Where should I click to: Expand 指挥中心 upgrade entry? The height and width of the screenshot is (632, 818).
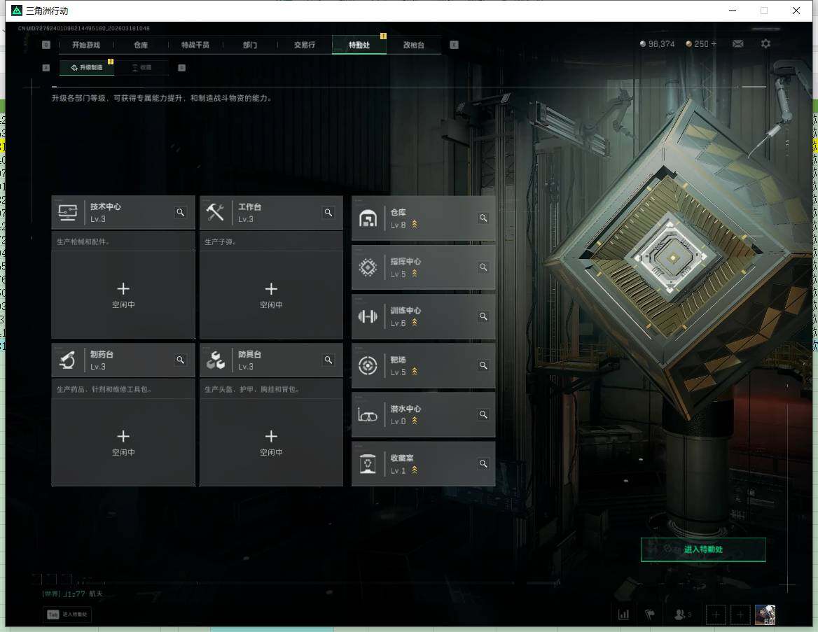423,267
